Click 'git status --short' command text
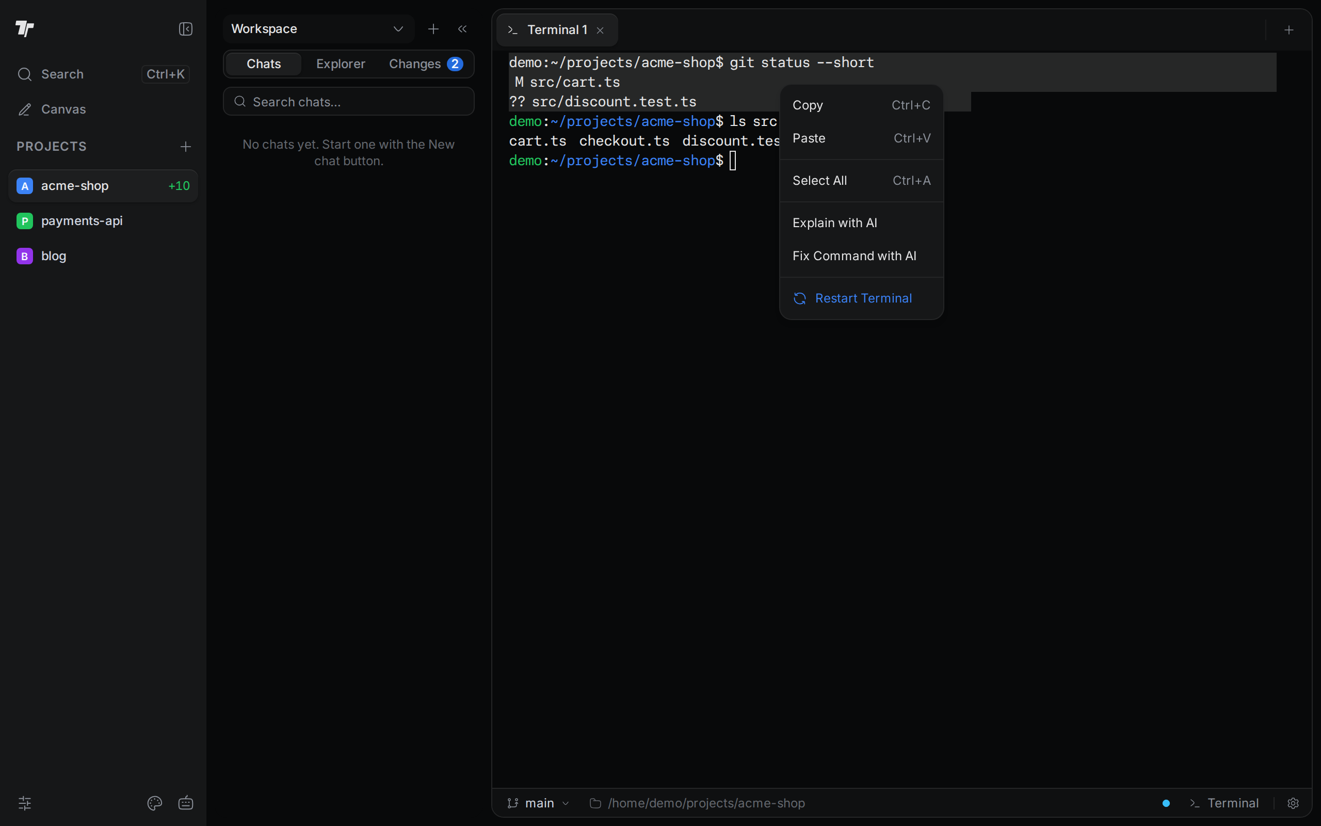1321x826 pixels. pos(801,62)
